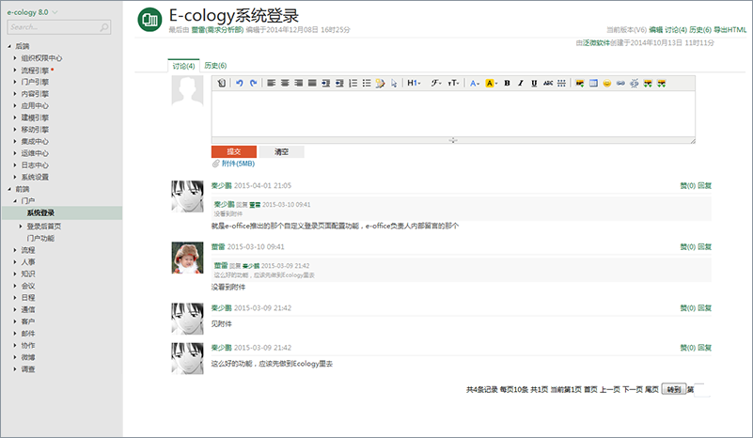Switch to 历史(6) tab
Image resolution: width=753 pixels, height=438 pixels.
[x=215, y=65]
